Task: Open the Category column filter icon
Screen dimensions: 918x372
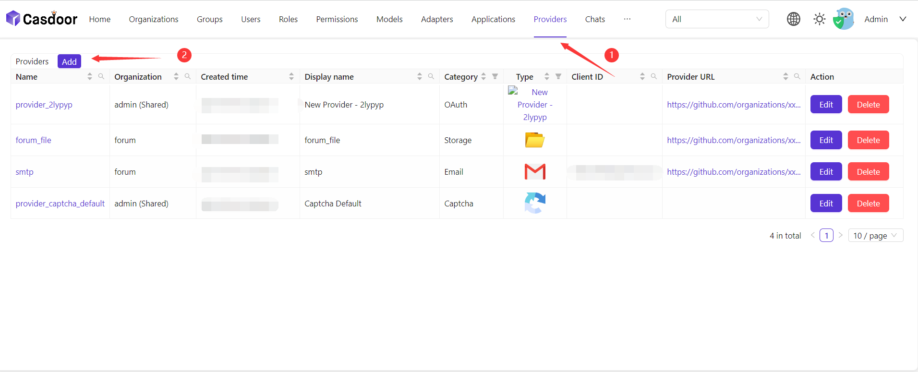Action: click(x=495, y=76)
